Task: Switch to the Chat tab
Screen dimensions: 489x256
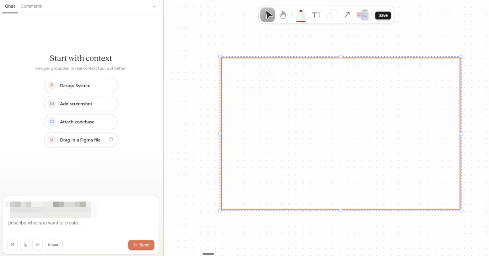Action: 10,6
